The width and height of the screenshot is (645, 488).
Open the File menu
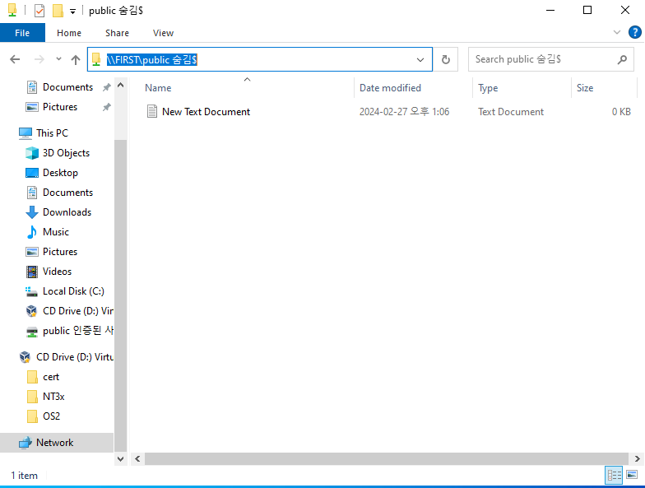pos(22,33)
